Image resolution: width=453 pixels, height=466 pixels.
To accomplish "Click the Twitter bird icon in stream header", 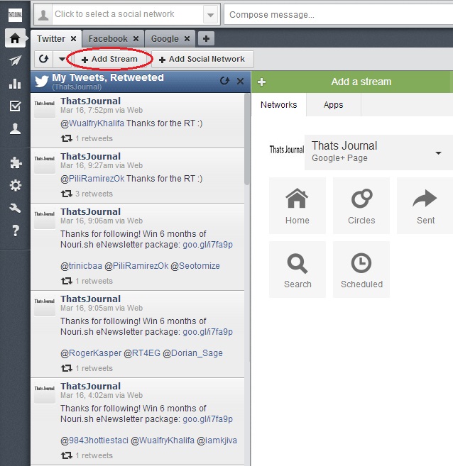I will [x=41, y=82].
